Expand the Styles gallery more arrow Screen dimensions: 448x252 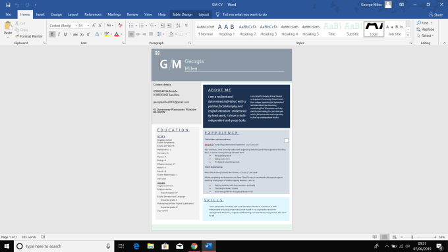(408, 36)
